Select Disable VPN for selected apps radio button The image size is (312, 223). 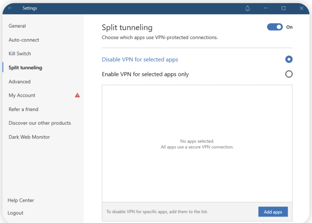point(289,59)
